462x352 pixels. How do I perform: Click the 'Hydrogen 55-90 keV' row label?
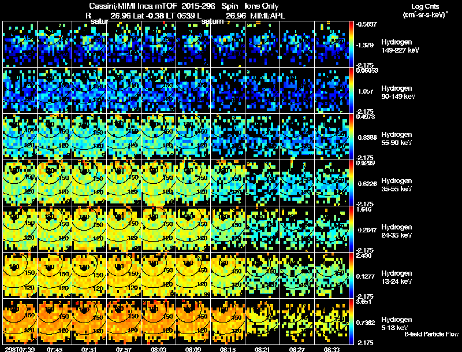pos(397,139)
